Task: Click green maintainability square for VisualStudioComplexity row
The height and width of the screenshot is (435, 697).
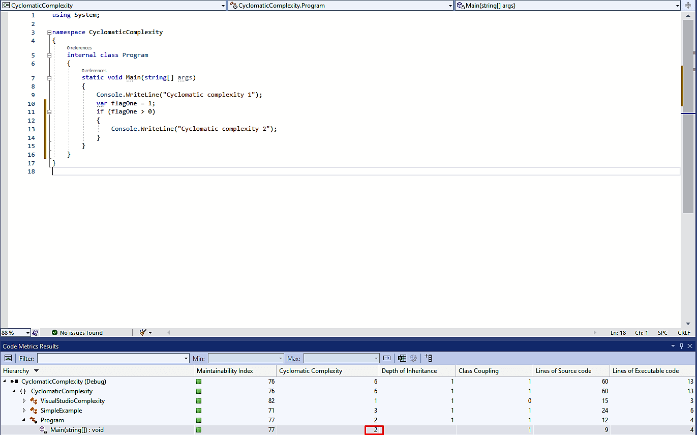Action: pos(199,401)
